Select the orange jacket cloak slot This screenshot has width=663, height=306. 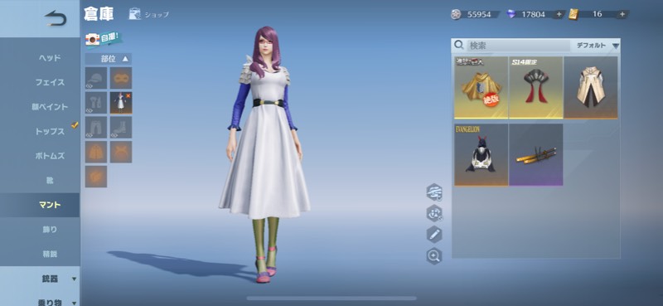[x=95, y=152]
